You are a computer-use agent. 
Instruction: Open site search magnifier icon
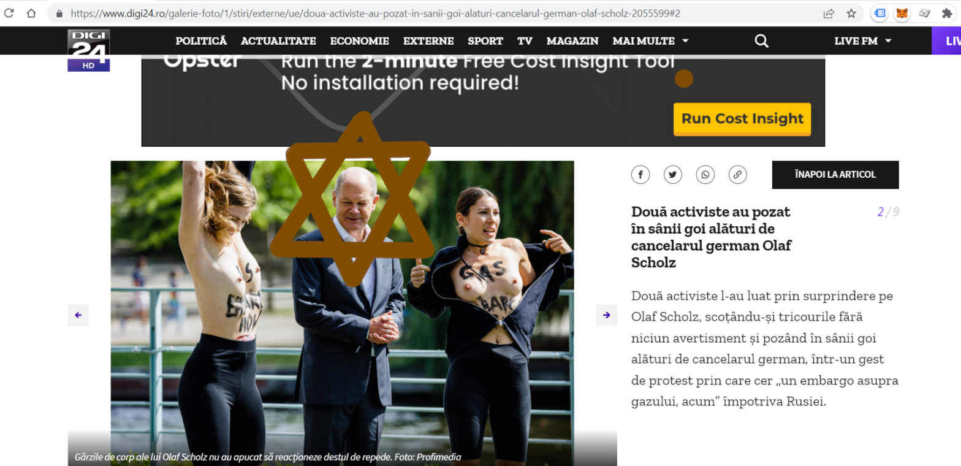click(x=761, y=41)
